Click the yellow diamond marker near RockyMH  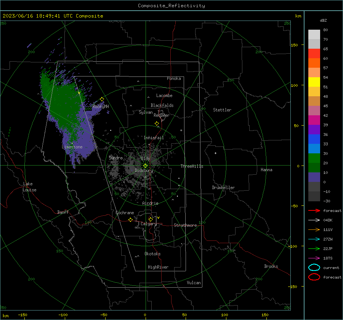(102, 99)
